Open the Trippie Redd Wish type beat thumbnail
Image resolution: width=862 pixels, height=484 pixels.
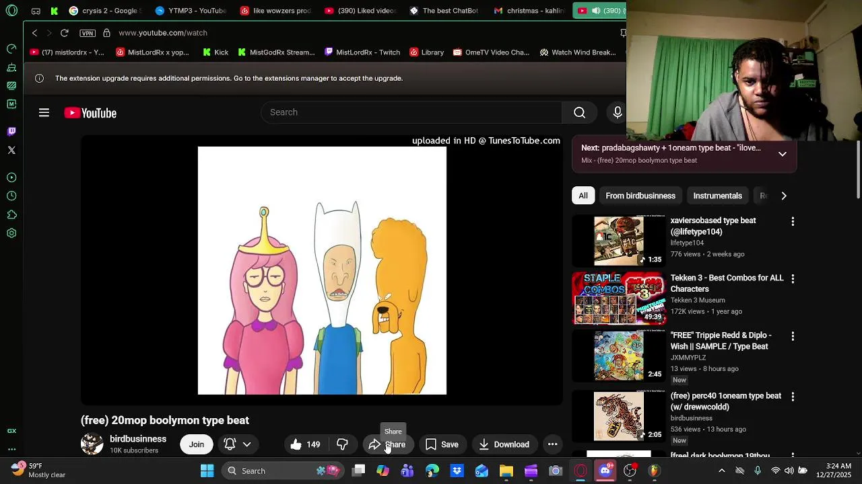(x=619, y=356)
